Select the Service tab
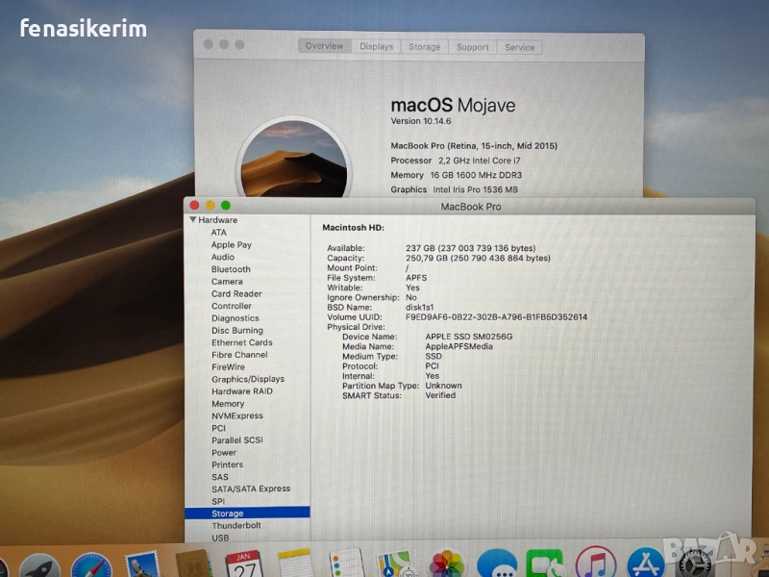The width and height of the screenshot is (769, 577). point(519,46)
